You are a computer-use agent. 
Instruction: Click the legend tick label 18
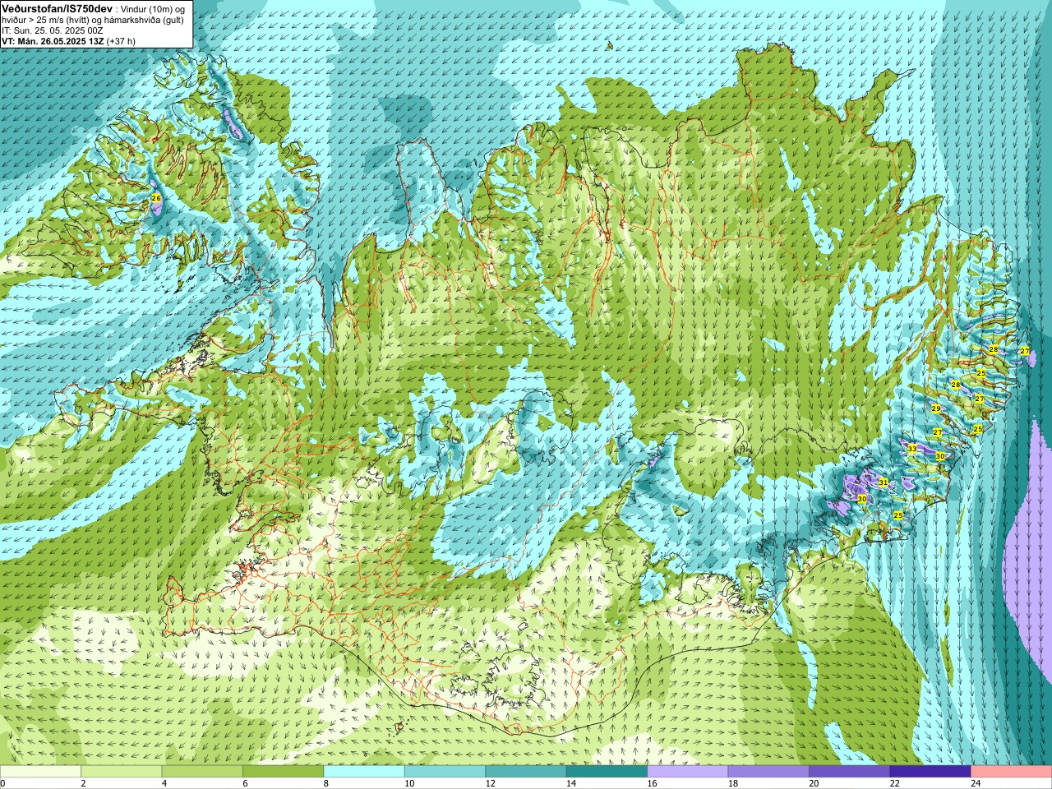click(733, 784)
